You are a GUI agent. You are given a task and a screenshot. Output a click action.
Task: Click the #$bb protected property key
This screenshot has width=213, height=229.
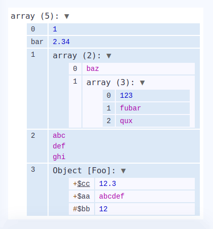tap(81, 209)
